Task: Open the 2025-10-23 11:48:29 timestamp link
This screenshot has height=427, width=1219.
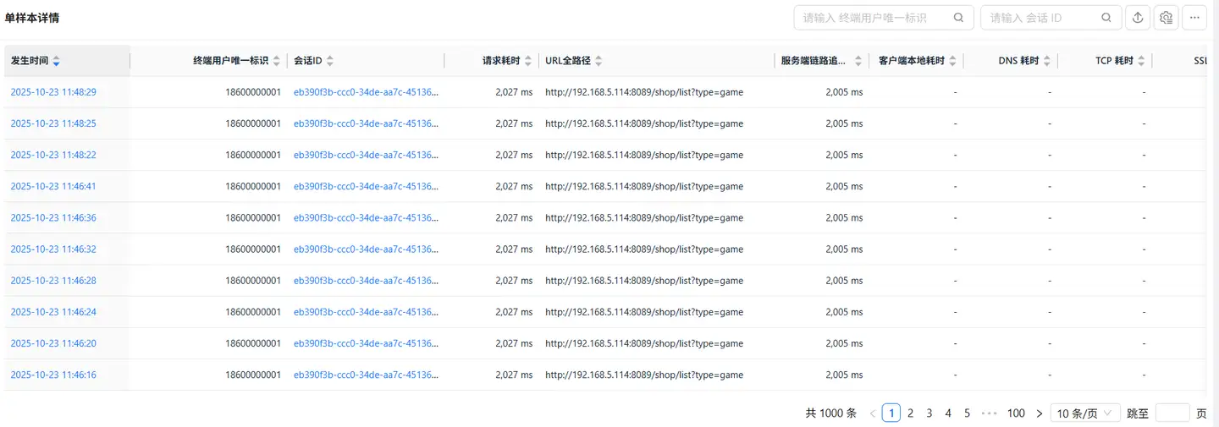Action: click(x=53, y=92)
